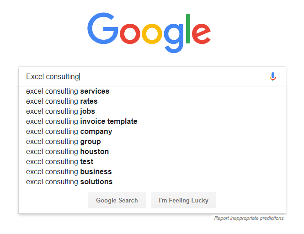Pick 'excel consulting test' suggestion

click(x=152, y=162)
